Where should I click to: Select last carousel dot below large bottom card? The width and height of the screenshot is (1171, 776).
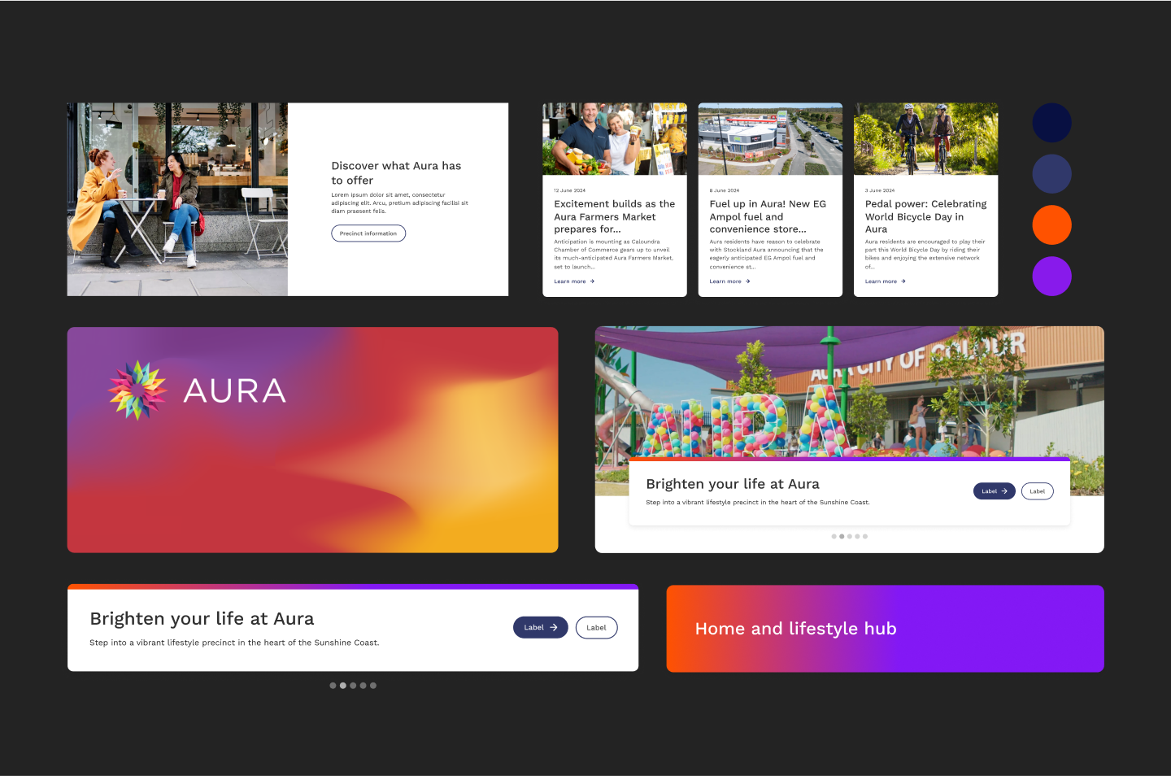(x=373, y=686)
